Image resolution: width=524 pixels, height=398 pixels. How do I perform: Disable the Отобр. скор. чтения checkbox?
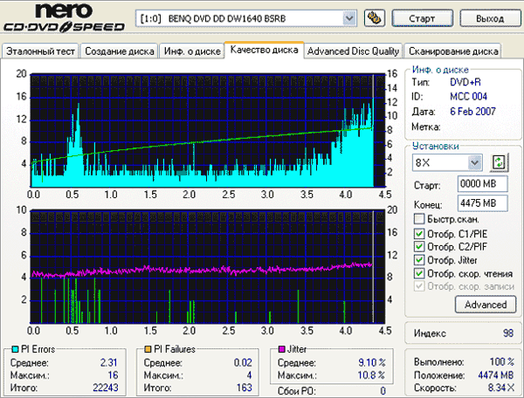419,273
